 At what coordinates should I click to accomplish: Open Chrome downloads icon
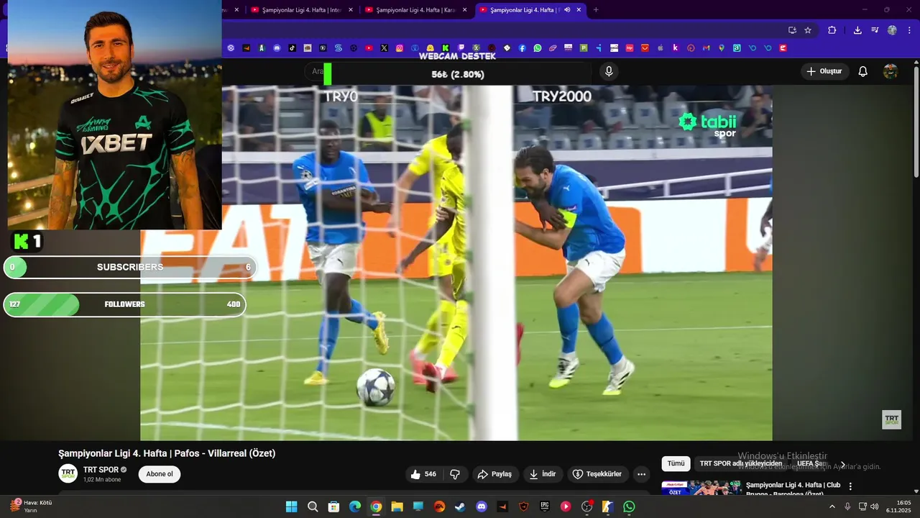click(x=857, y=30)
